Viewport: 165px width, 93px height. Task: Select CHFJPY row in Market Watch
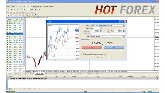coord(15,43)
